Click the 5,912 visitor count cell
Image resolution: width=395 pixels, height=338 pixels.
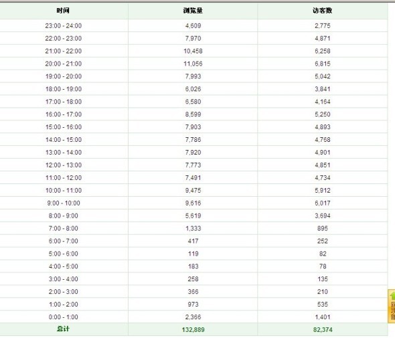click(x=323, y=190)
